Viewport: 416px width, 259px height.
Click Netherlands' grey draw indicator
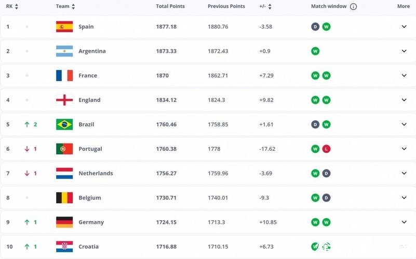coord(326,174)
